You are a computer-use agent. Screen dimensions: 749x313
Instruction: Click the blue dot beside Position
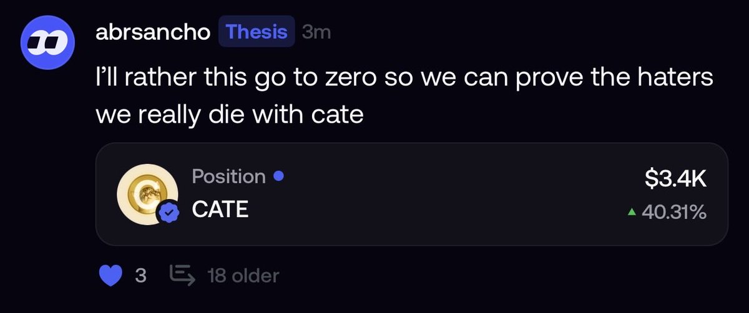pyautogui.click(x=280, y=176)
